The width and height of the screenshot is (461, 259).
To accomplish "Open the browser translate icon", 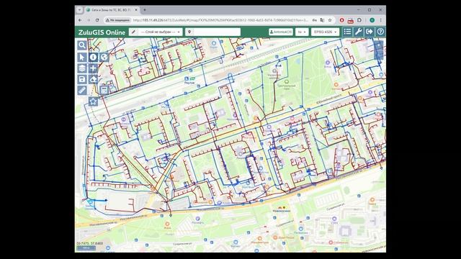I will pyautogui.click(x=322, y=20).
